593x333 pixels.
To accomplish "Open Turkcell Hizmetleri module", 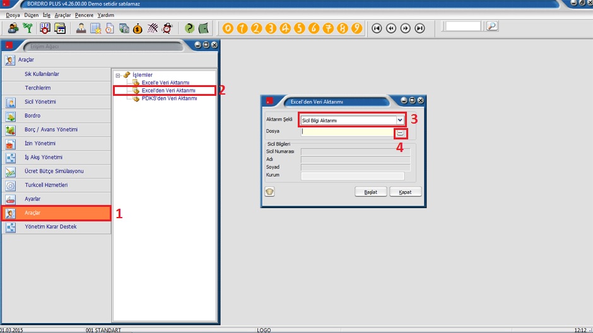I will click(x=56, y=185).
